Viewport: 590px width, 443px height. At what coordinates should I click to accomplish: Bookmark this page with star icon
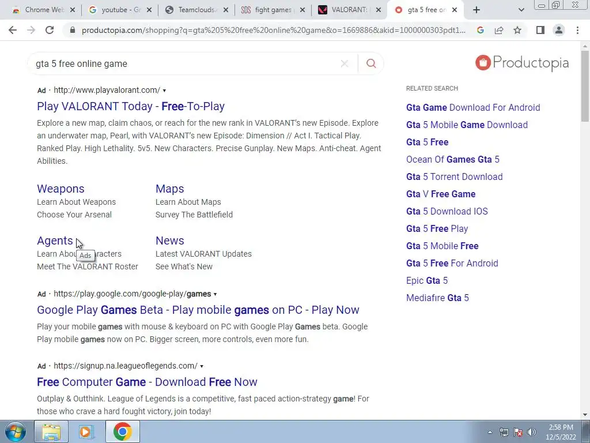click(517, 30)
